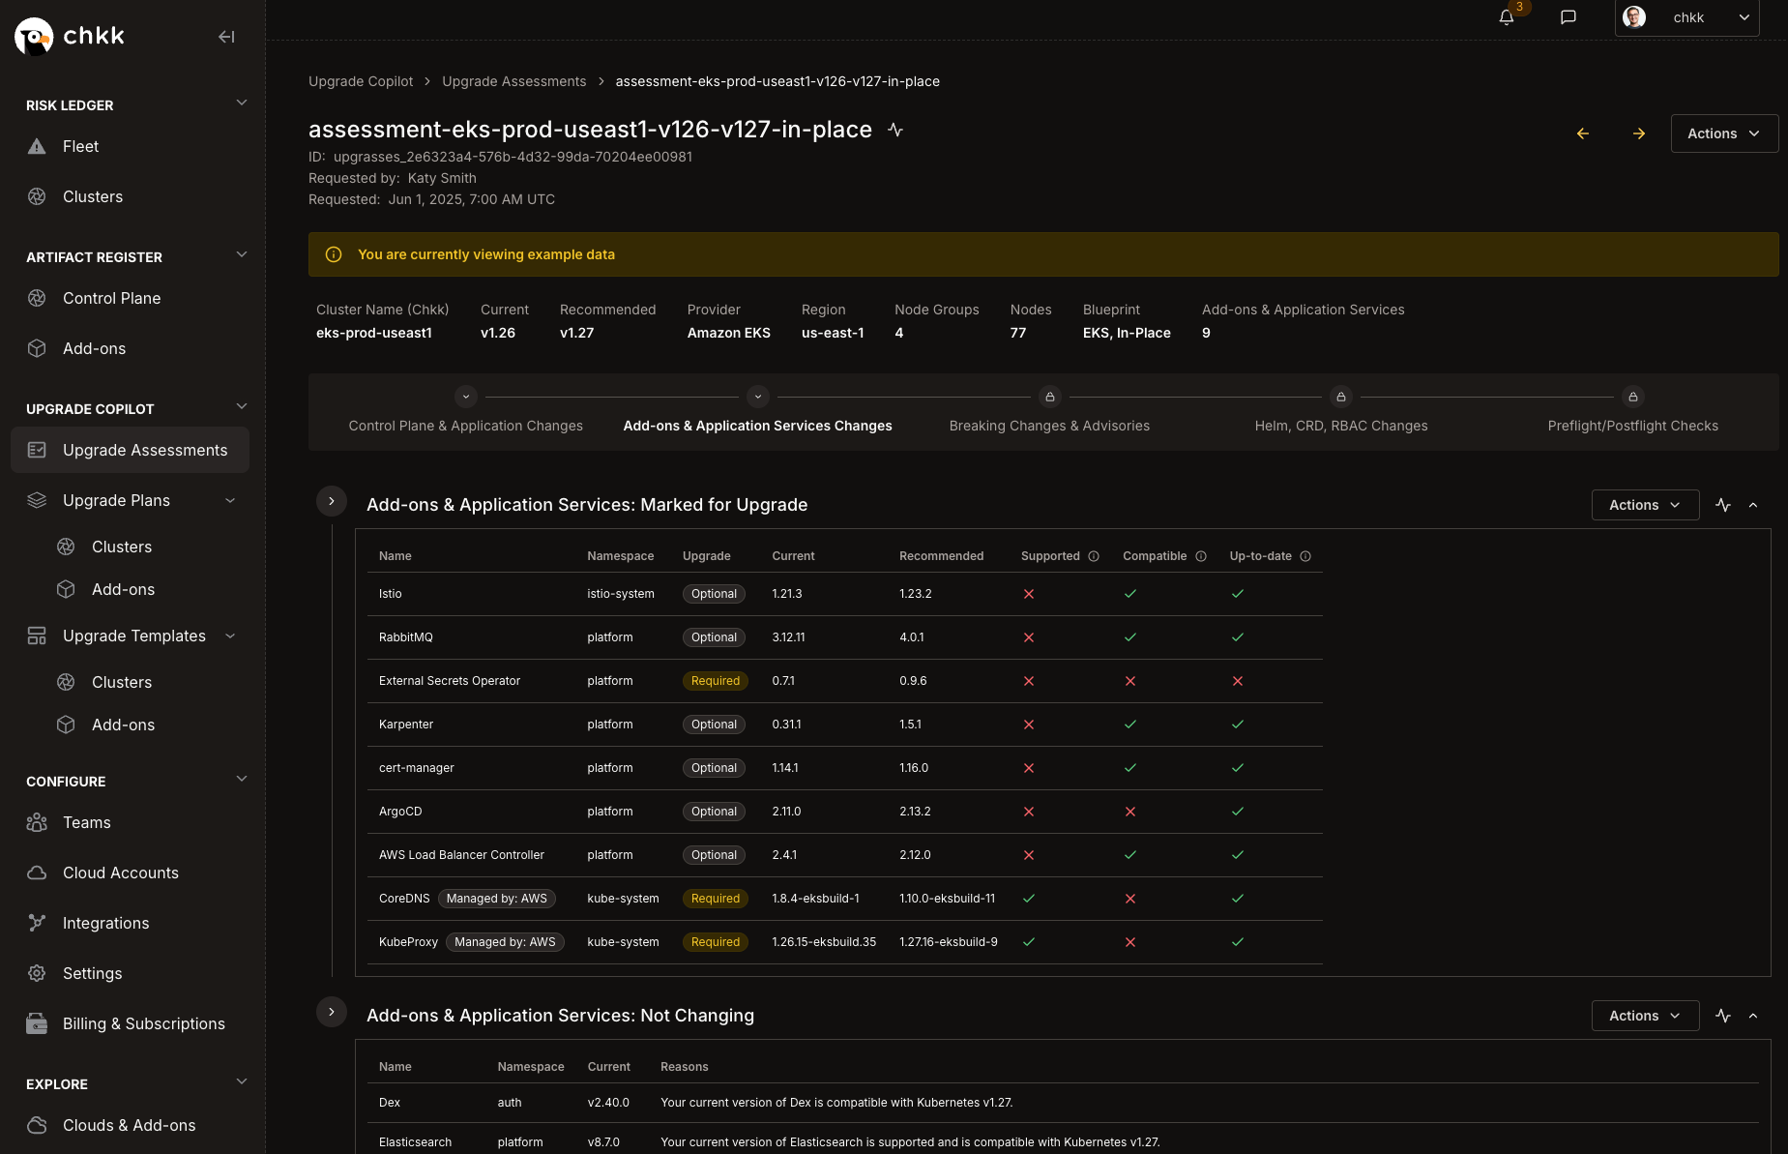Click Optional badge in Istio row
Image resolution: width=1788 pixels, height=1154 pixels.
click(714, 594)
